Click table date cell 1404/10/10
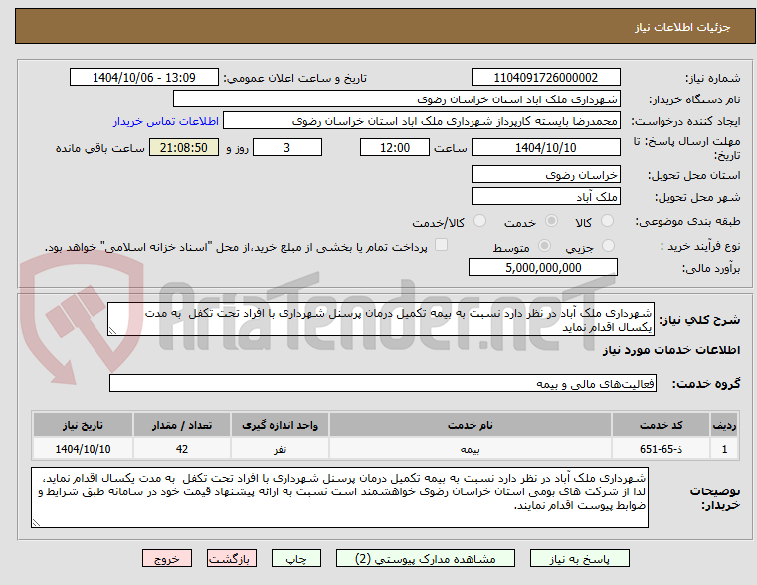The height and width of the screenshot is (585, 757). pyautogui.click(x=83, y=449)
